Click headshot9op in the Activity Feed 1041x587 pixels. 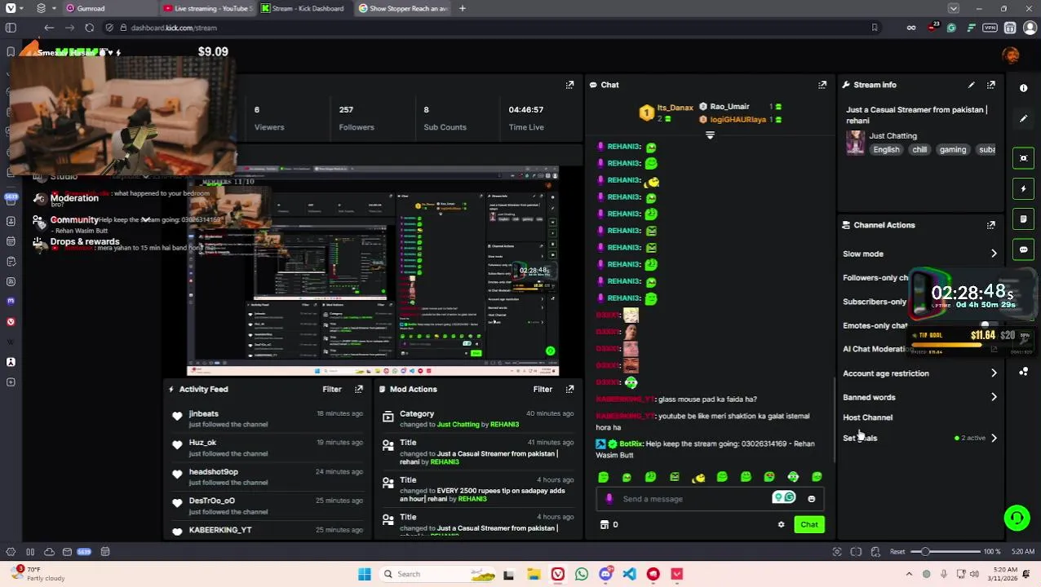pyautogui.click(x=214, y=472)
